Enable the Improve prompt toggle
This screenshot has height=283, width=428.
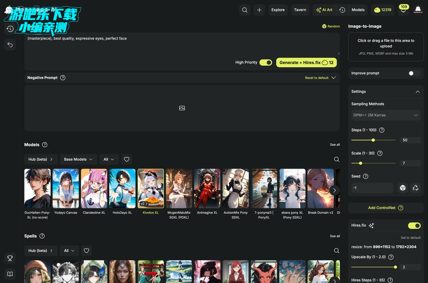pyautogui.click(x=414, y=73)
